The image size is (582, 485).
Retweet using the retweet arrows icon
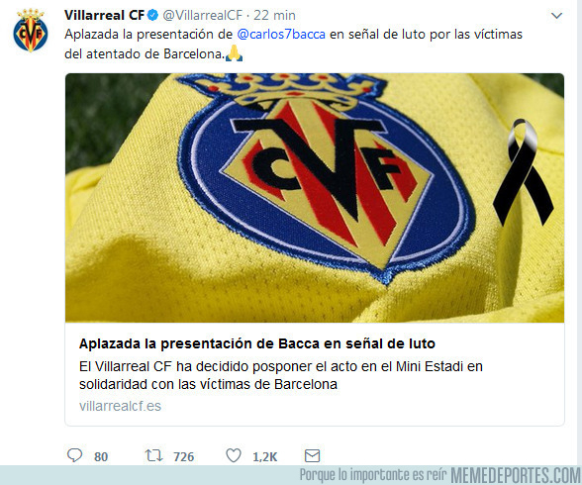154,455
